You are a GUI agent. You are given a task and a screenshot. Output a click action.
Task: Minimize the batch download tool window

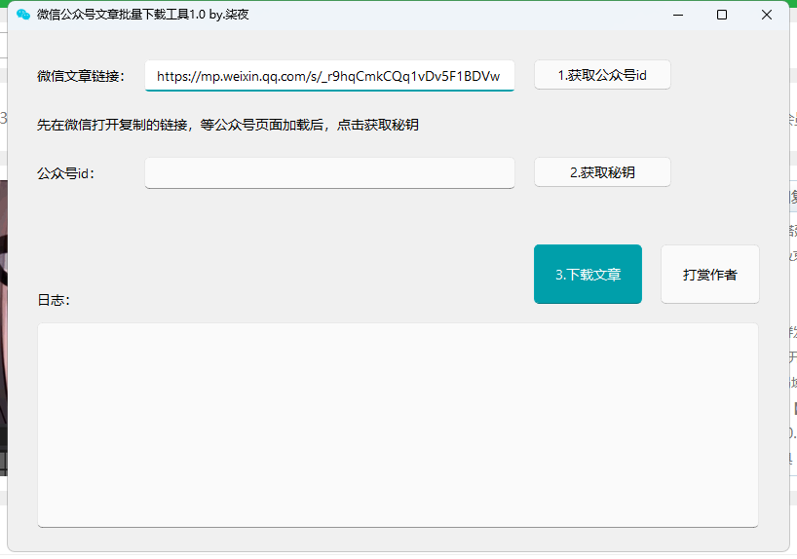point(677,15)
